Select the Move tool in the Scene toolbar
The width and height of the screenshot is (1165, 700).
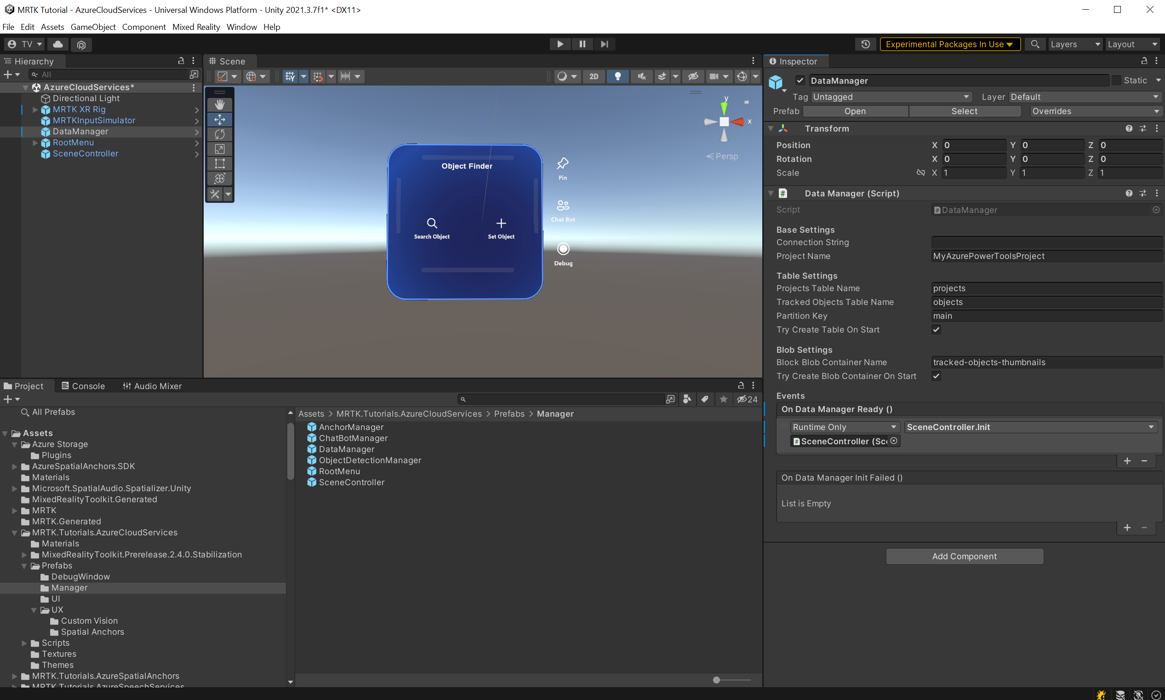point(219,119)
